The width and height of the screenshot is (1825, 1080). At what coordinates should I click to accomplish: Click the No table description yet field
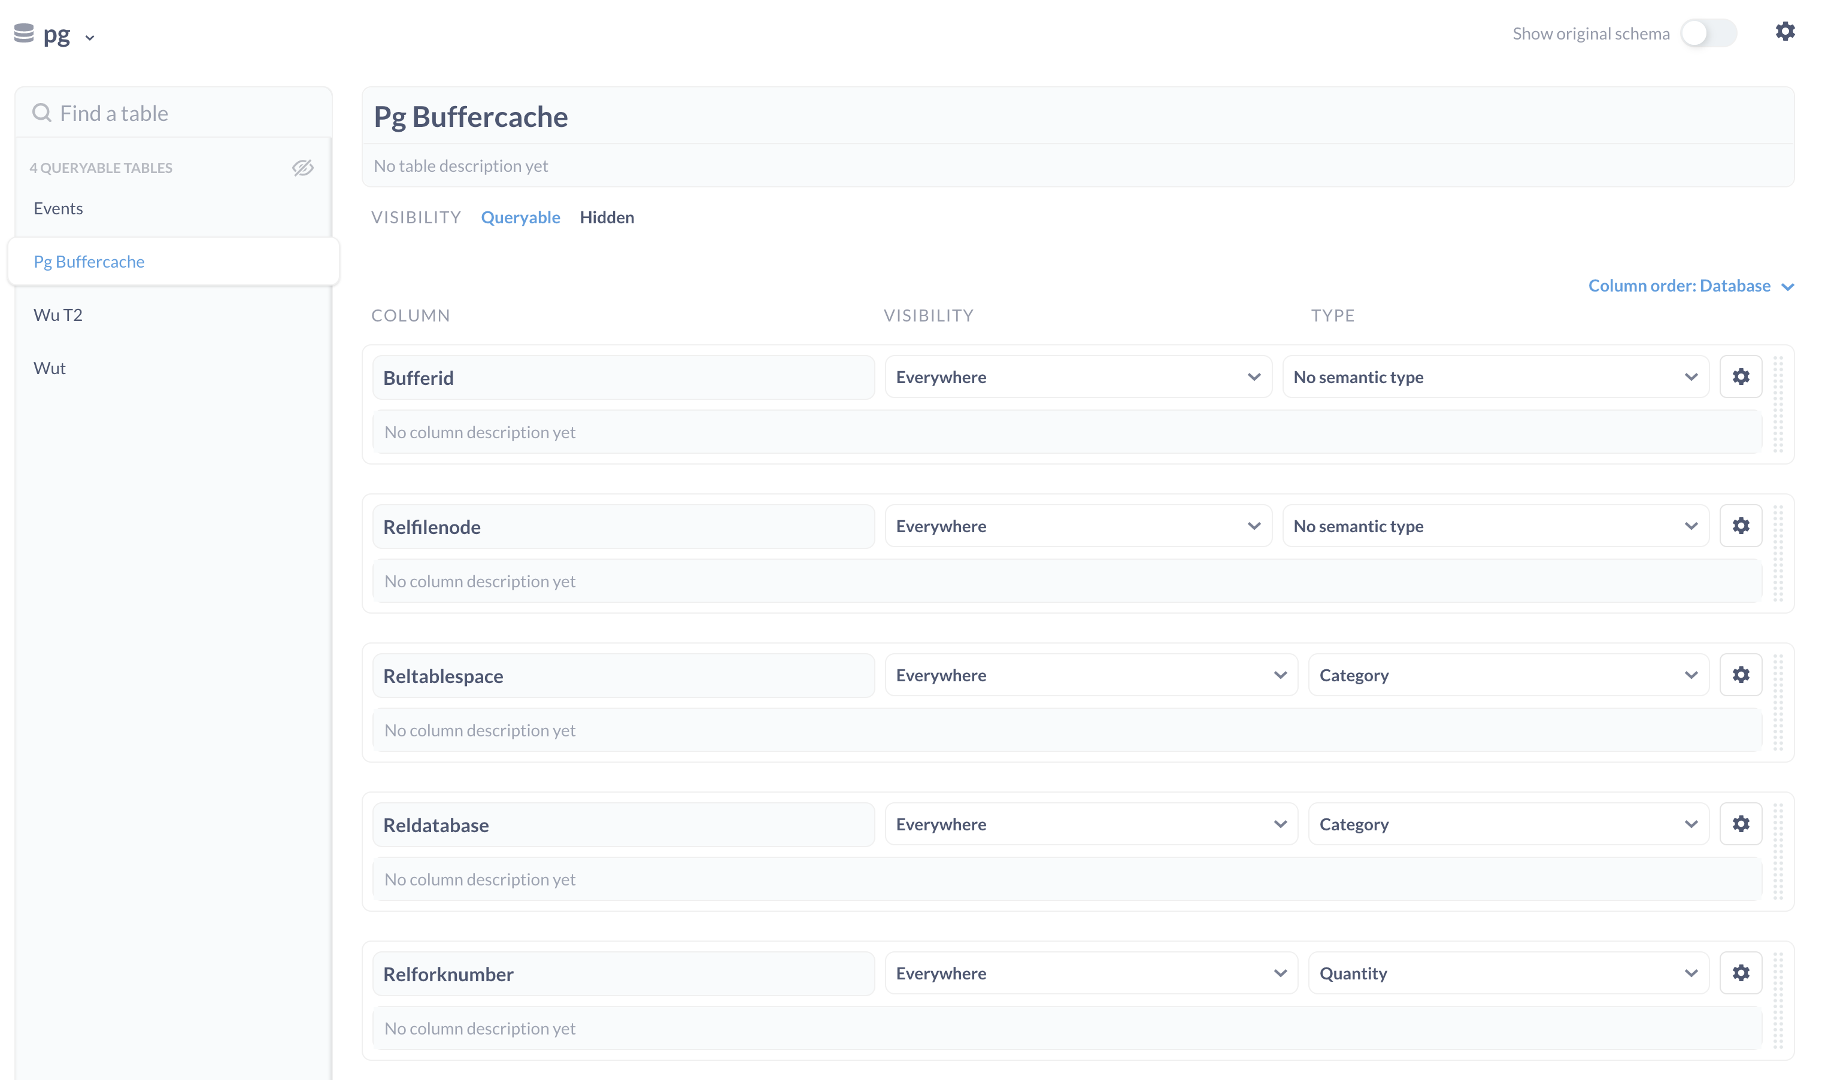click(x=462, y=165)
